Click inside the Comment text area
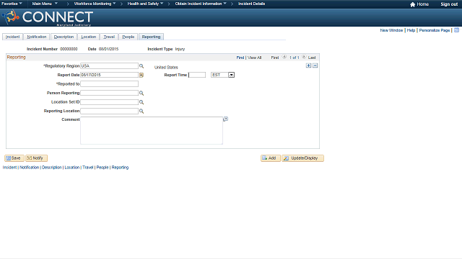 point(152,130)
